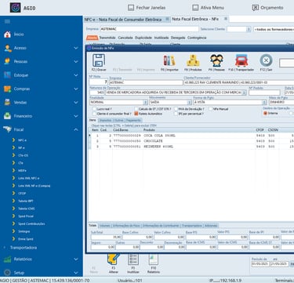Screen dimensions: 294x283
Task: Expand the Acesso menu chevron
Action: [x=76, y=48]
